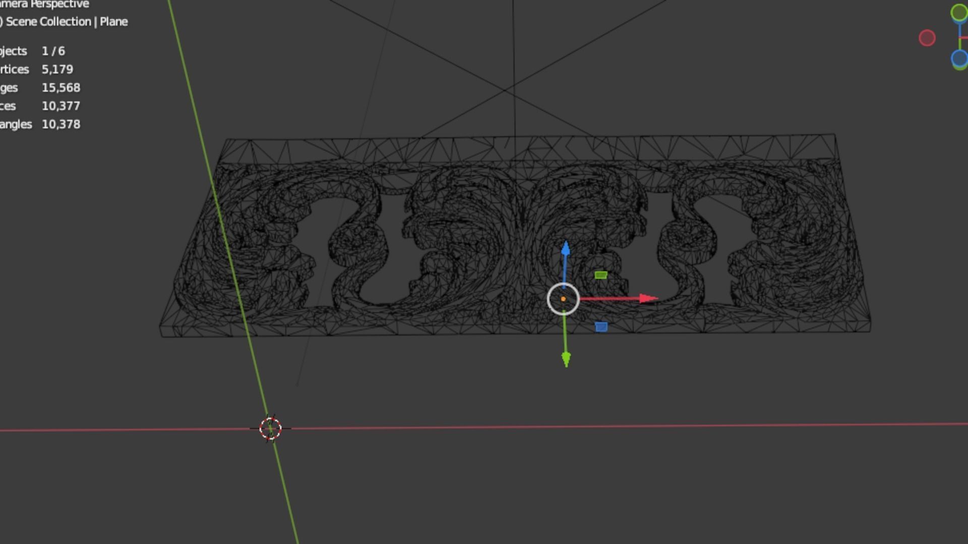Click the faces count 10,377
Viewport: 968px width, 544px height.
click(61, 106)
